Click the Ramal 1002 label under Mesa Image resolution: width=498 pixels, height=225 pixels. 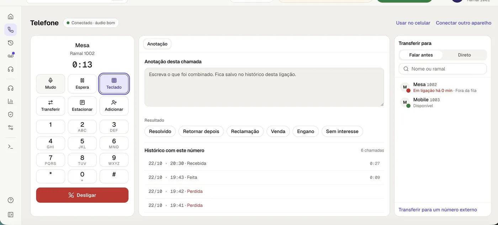coord(82,54)
